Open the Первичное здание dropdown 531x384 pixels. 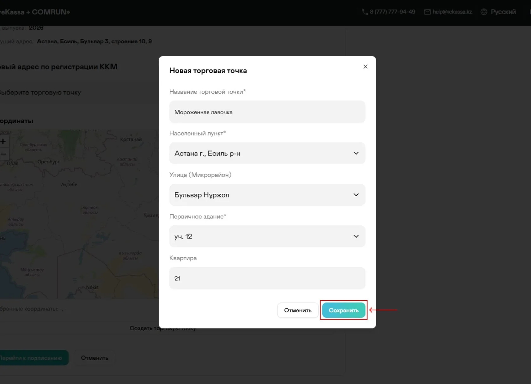pyautogui.click(x=267, y=236)
